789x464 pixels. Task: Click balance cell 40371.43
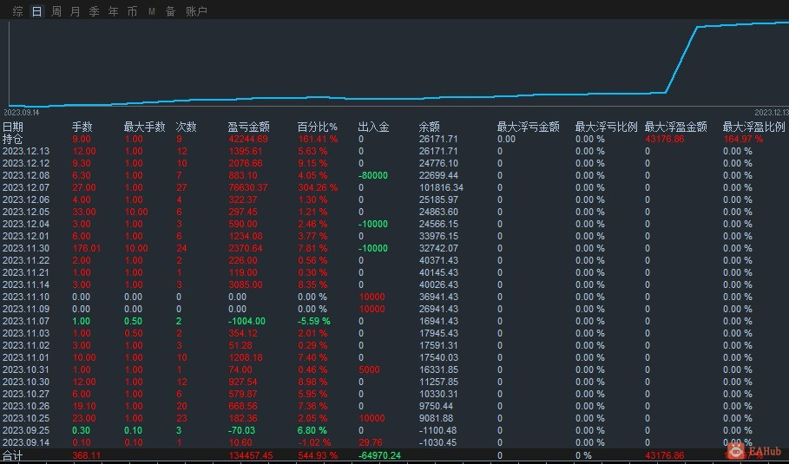(x=439, y=260)
